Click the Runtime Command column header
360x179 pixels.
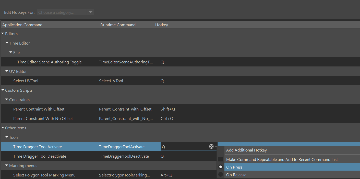pos(126,25)
